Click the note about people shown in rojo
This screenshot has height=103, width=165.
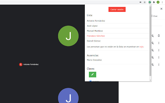115,47
